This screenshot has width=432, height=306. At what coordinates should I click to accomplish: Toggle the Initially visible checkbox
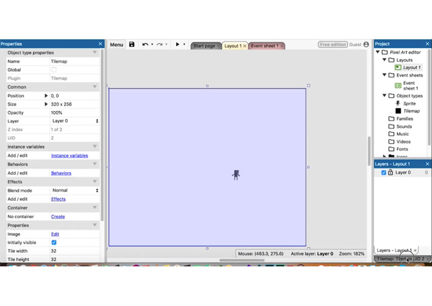(x=54, y=243)
